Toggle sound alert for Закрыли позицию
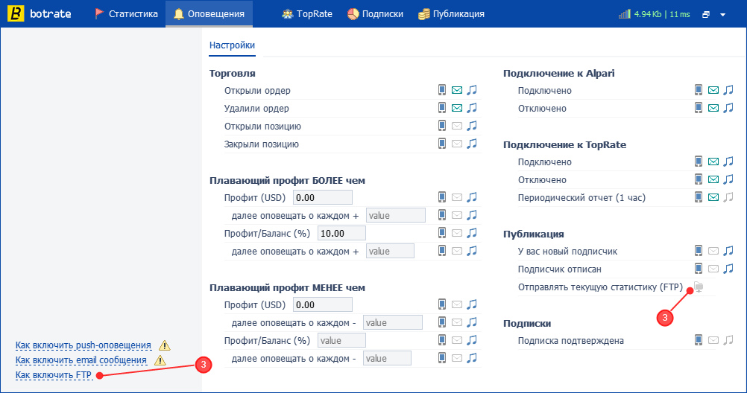This screenshot has width=747, height=393. tap(472, 144)
